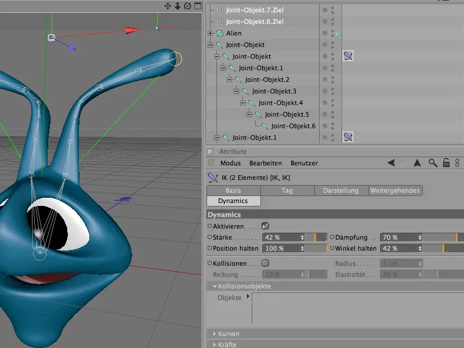464x348 pixels.
Task: Click the Joint-Objekt.6.Ziel null icon
Action: click(x=220, y=22)
